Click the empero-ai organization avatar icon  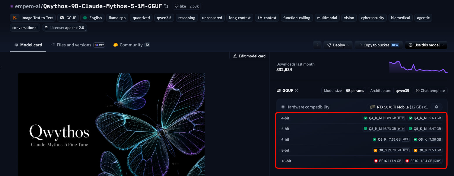click(12, 6)
